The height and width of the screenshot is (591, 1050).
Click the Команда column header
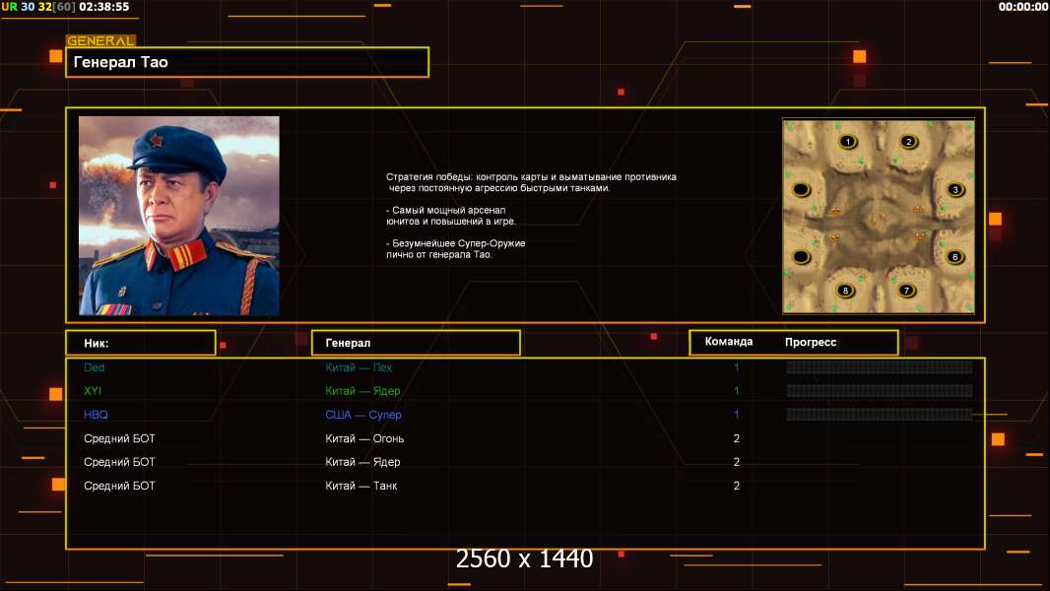click(729, 342)
